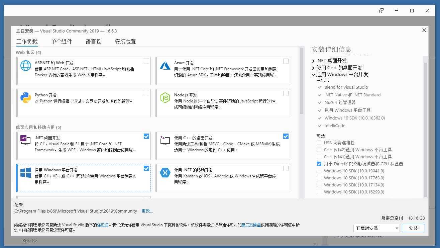Enable the 使用 .NET 的移动开发 workload

pos(286,168)
